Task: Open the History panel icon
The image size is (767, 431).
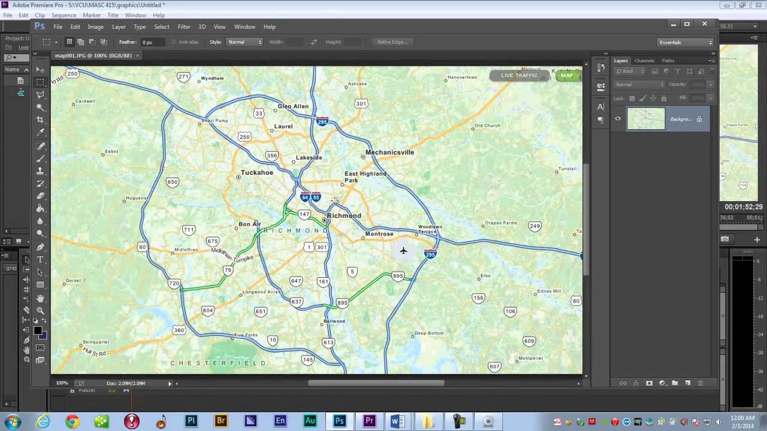Action: tap(600, 68)
